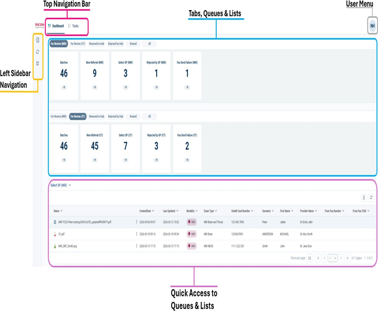Select Returned to Hub tab above CT cards
The height and width of the screenshot is (311, 378).
pos(97,116)
